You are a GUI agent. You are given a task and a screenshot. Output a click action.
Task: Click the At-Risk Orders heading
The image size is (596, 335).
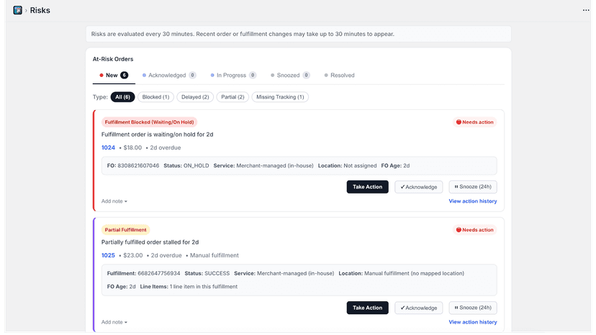tap(113, 59)
